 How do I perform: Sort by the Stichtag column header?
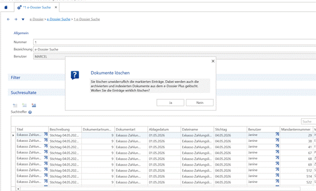(230, 129)
